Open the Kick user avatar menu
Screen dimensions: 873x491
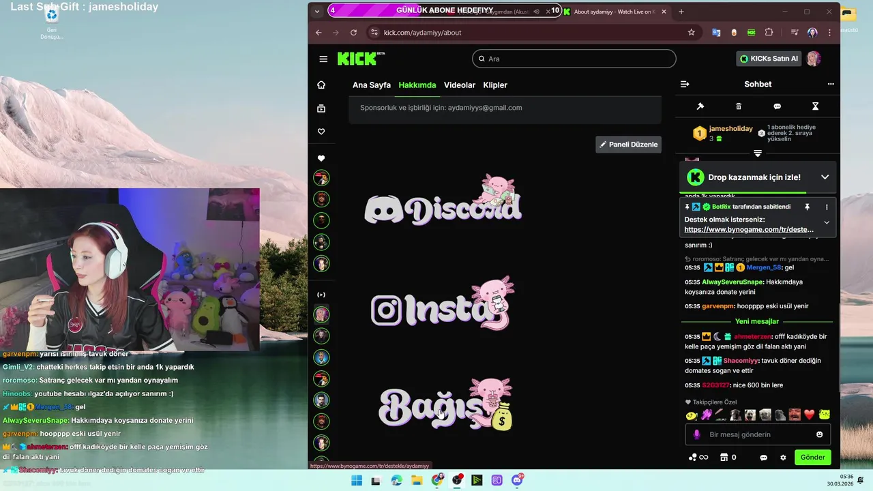click(x=813, y=59)
